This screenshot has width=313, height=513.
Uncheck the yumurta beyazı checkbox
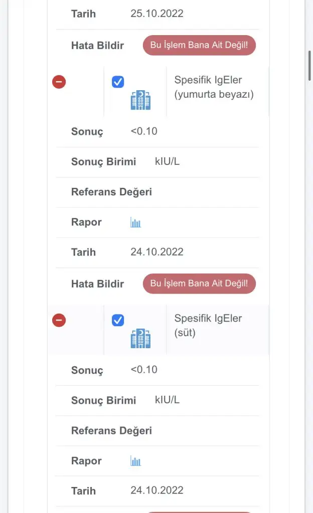click(118, 82)
